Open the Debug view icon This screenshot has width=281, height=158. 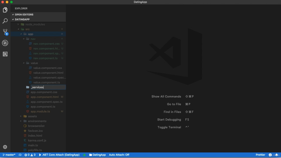coord(5,43)
